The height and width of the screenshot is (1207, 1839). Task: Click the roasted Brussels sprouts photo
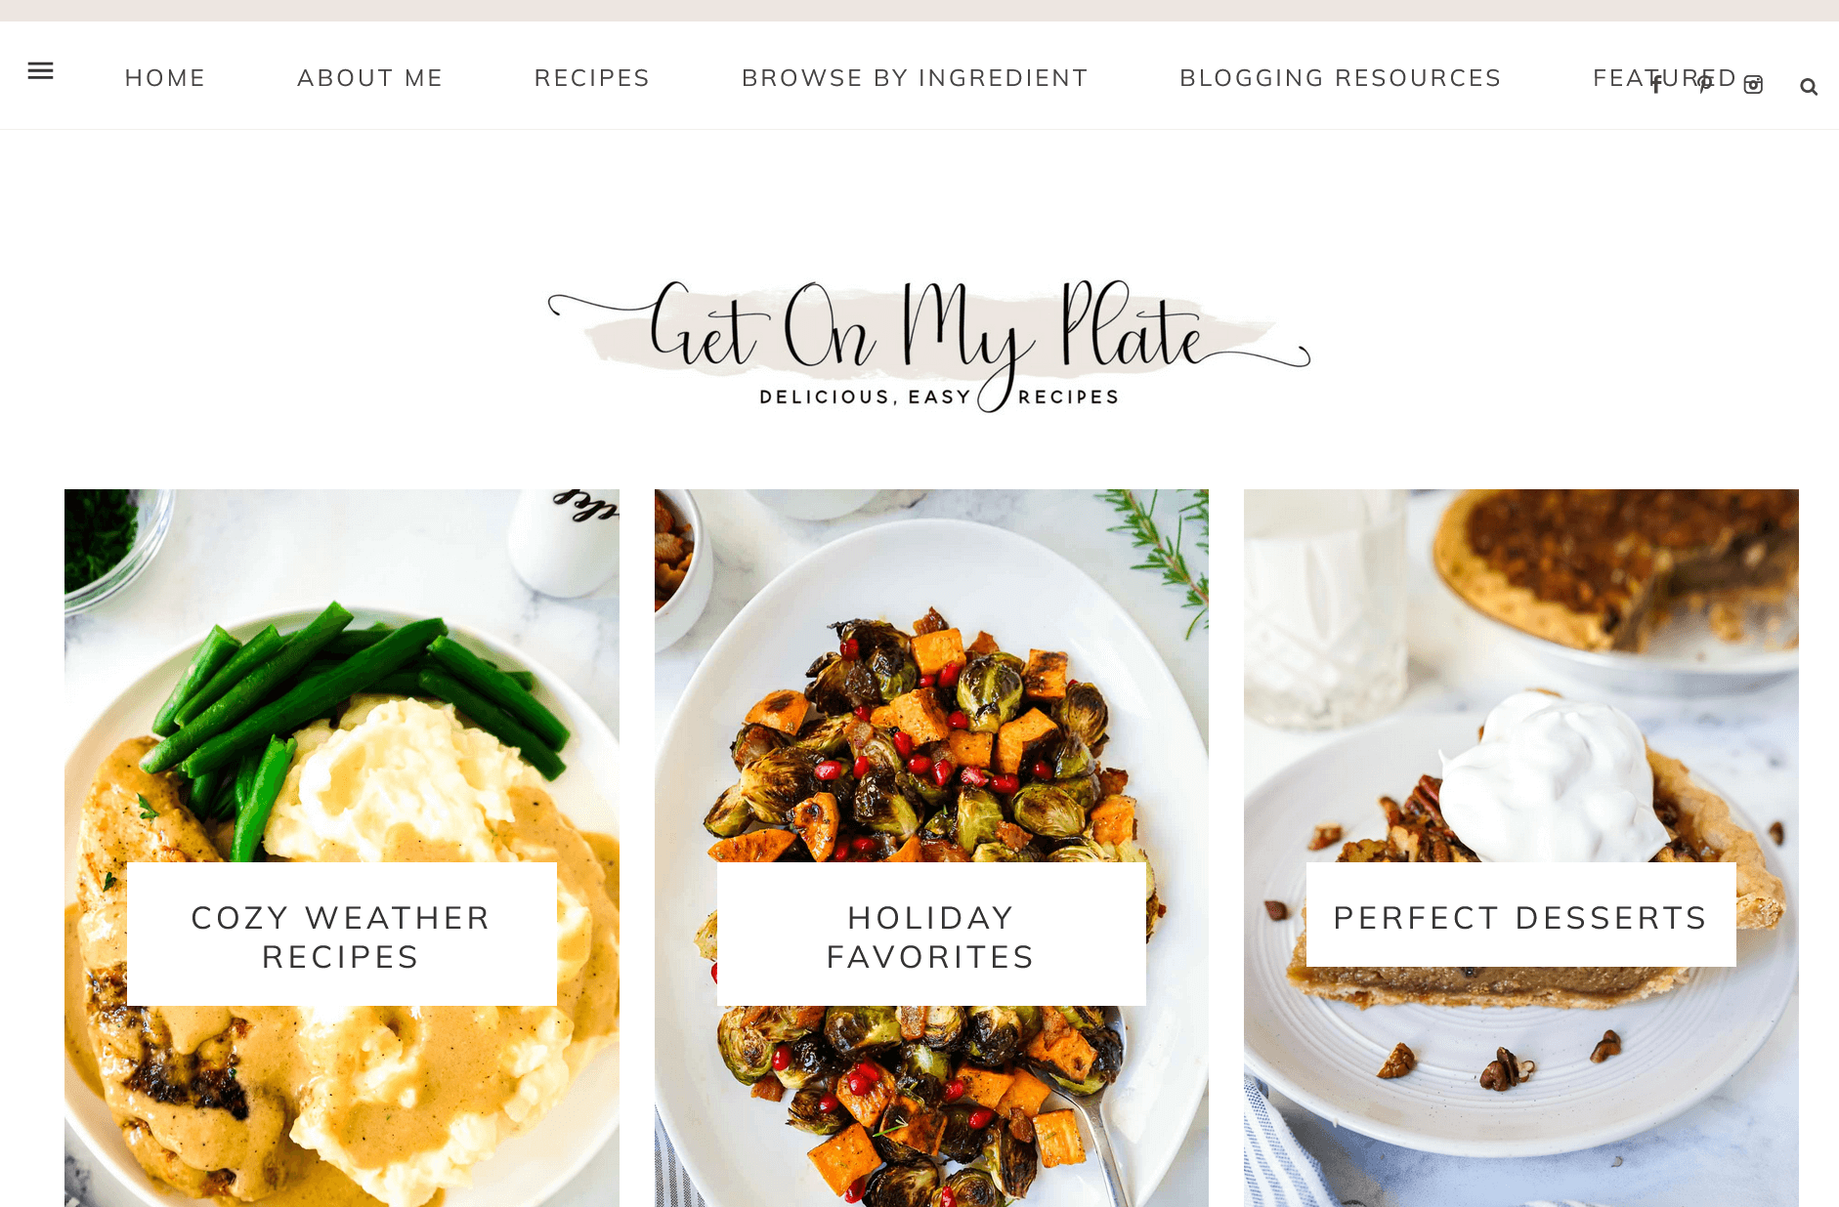click(x=931, y=684)
